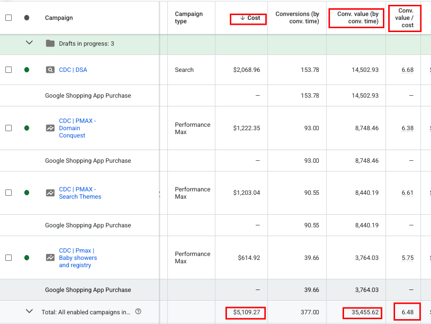Image resolution: width=431 pixels, height=324 pixels.
Task: Click the total 6.48 conv. value / cost
Action: coord(407,312)
